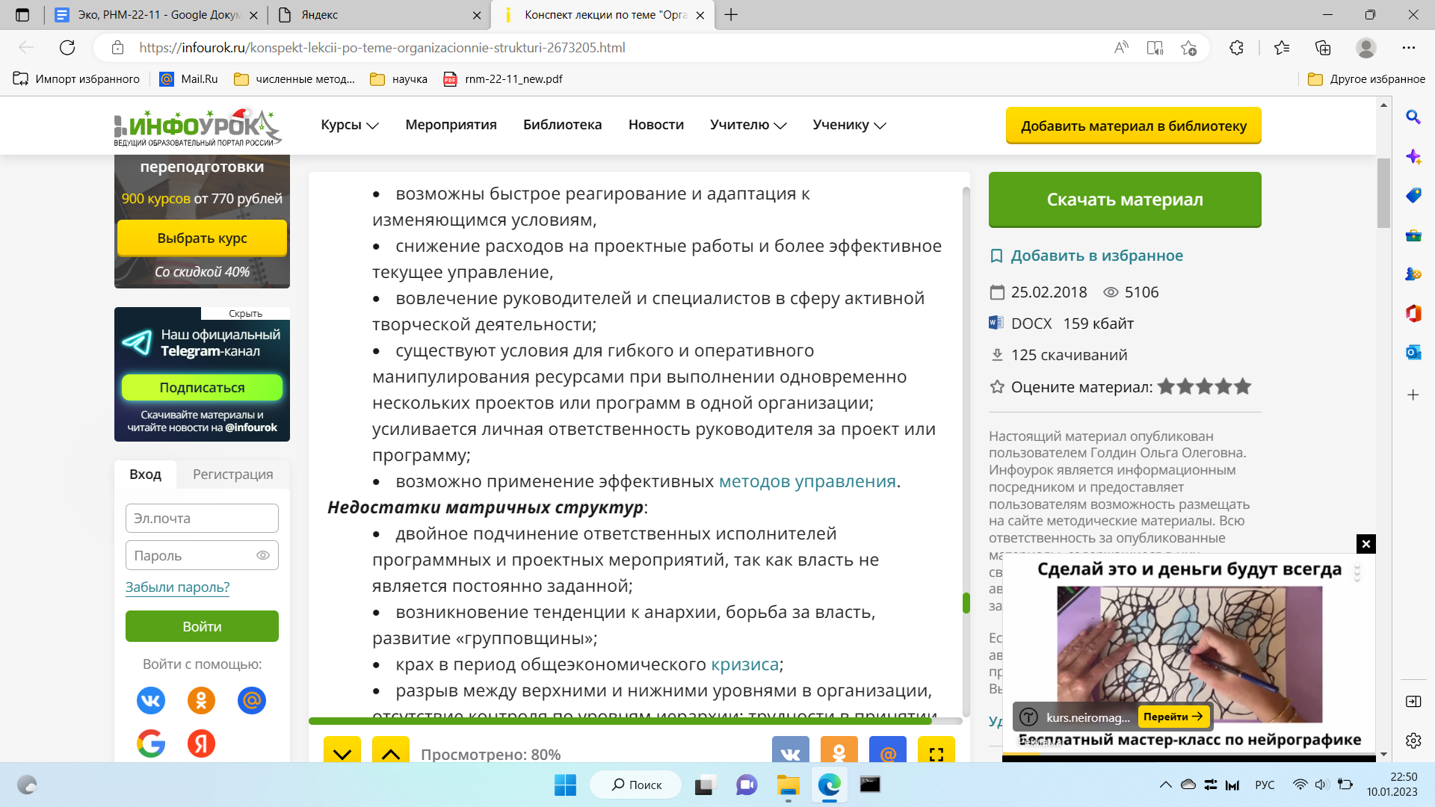
Task: Open the Collections icon
Action: point(1323,48)
